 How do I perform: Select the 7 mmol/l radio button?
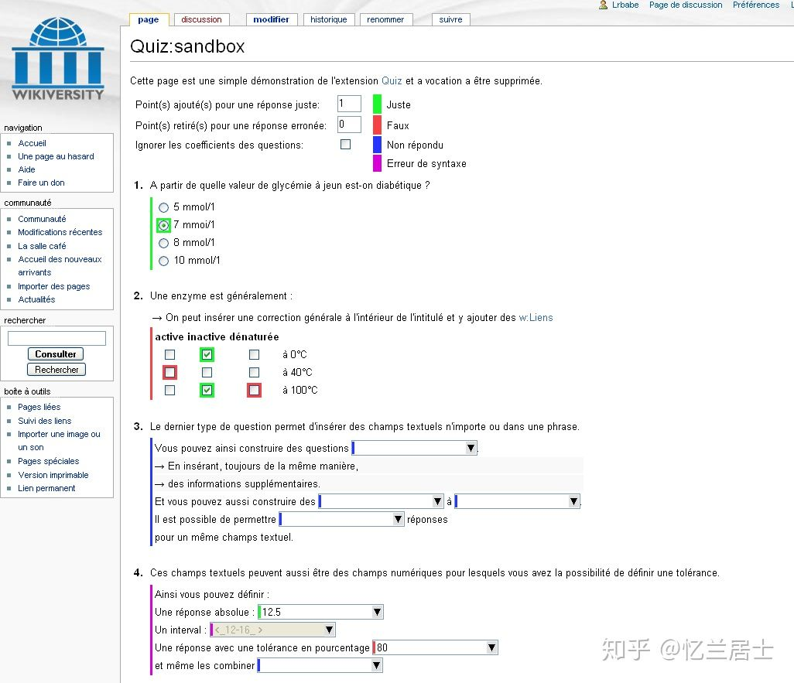click(163, 225)
